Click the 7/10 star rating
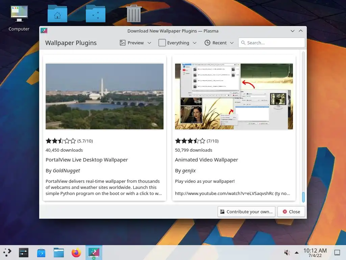The image size is (346, 260). [x=197, y=141]
